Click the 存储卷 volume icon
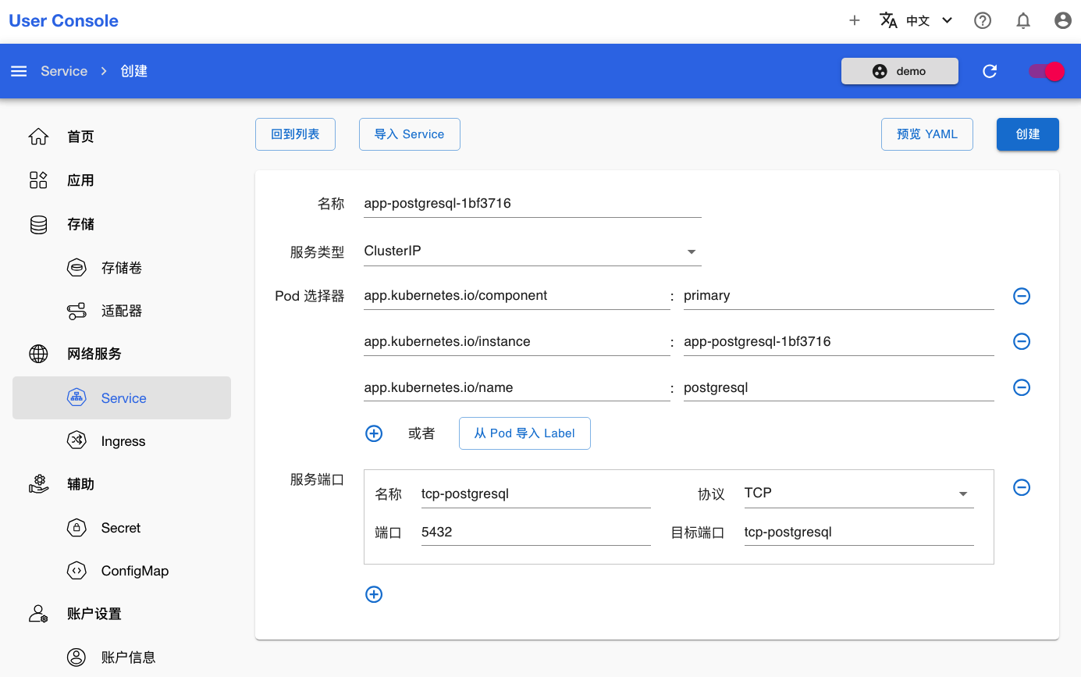This screenshot has height=677, width=1081. coord(76,268)
